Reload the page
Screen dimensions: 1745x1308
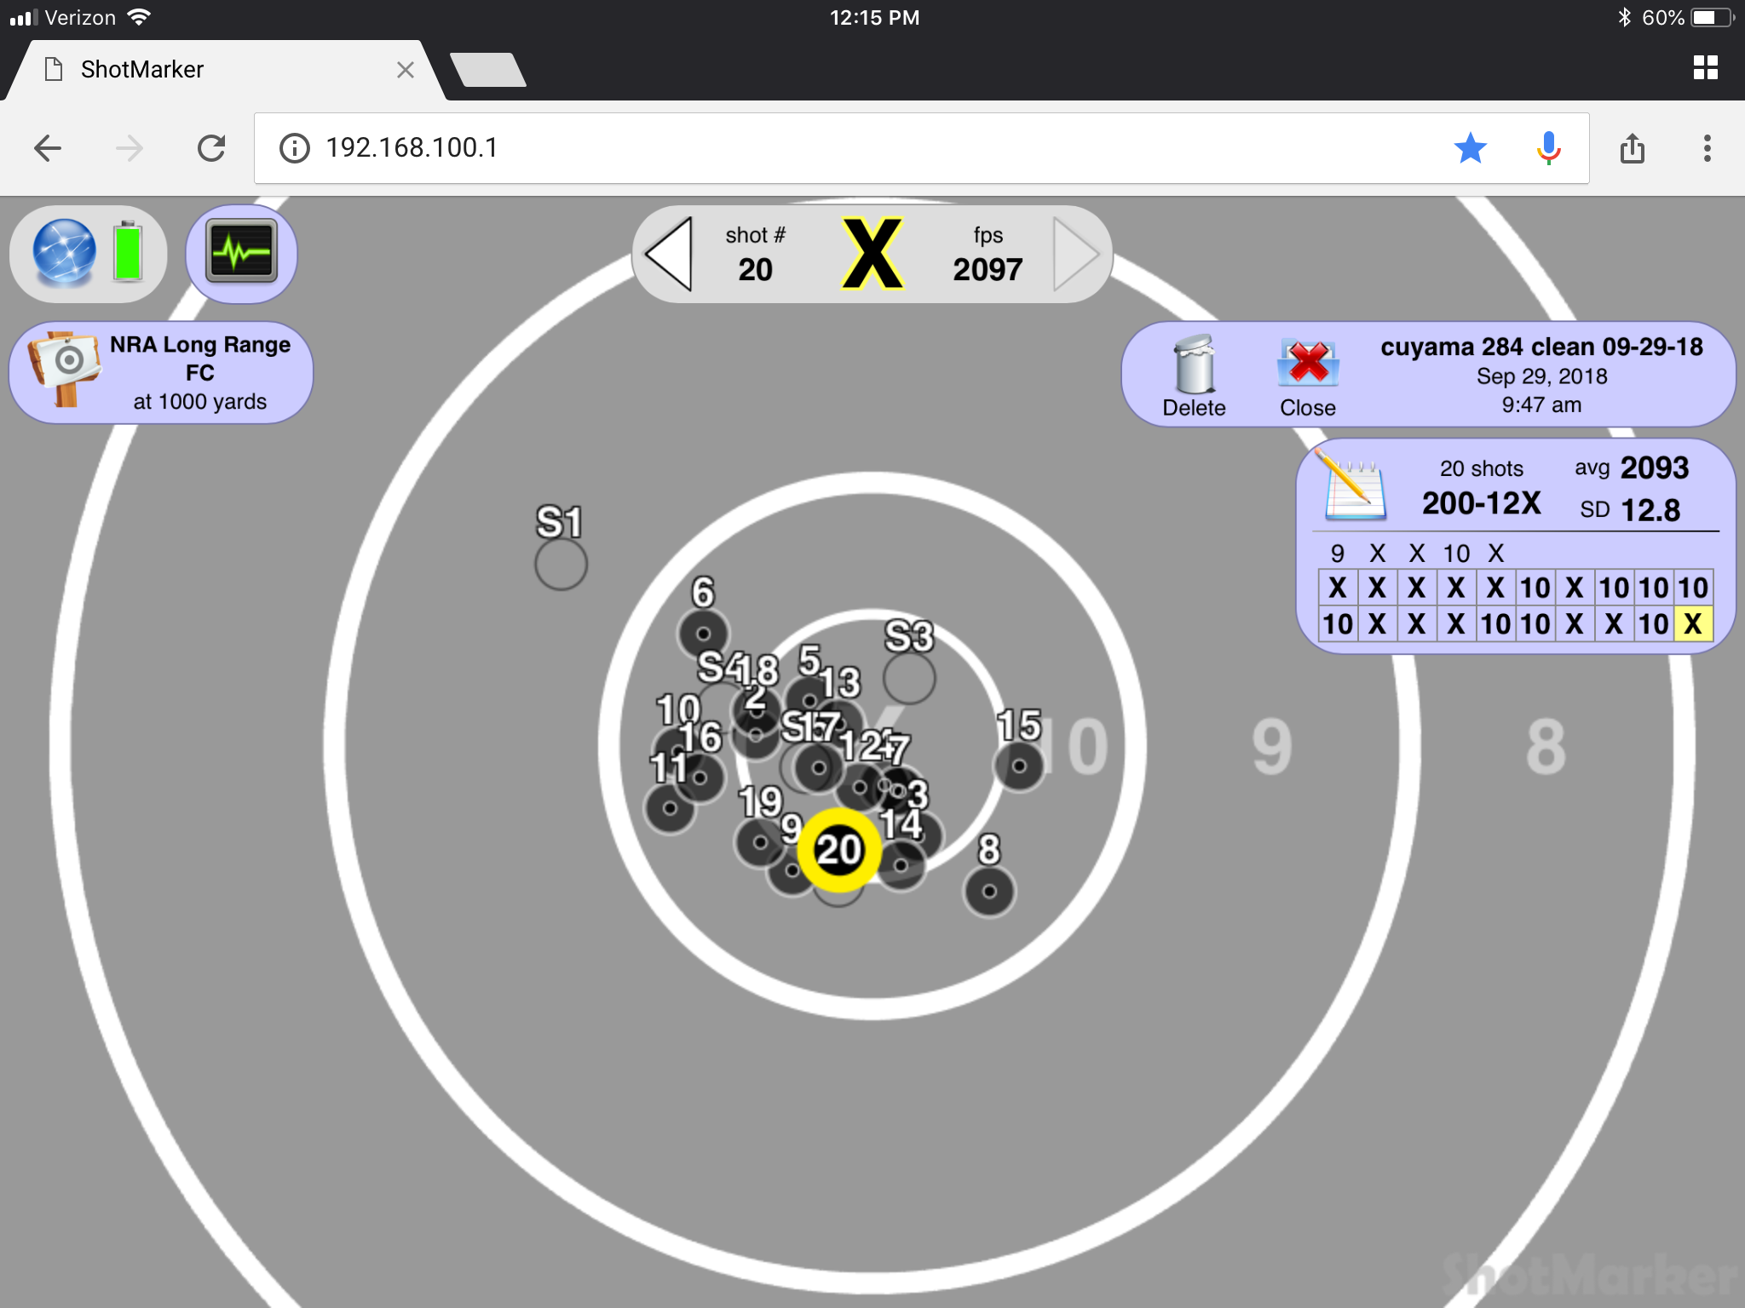(x=211, y=148)
